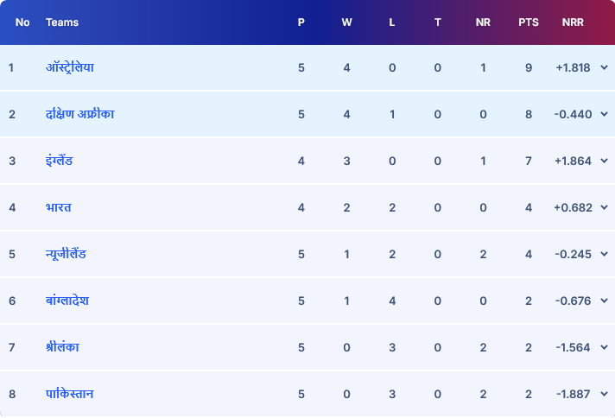Image resolution: width=615 pixels, height=418 pixels.
Task: Expand the न्यूजीलैंड row chevron
Action: tap(604, 254)
